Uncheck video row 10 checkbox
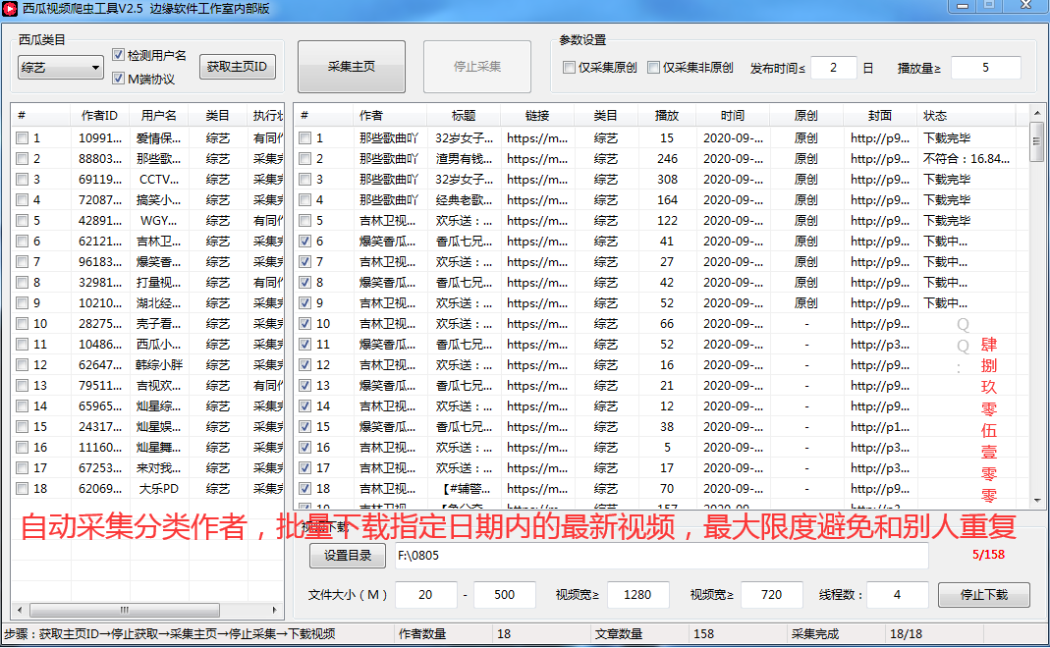1050x648 pixels. (305, 323)
